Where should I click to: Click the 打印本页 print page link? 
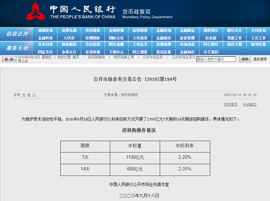pyautogui.click(x=231, y=104)
